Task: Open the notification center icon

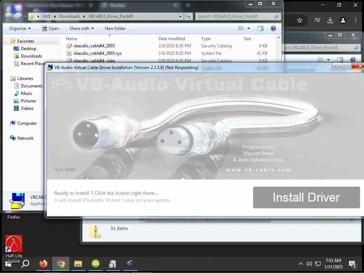Action: click(x=353, y=264)
